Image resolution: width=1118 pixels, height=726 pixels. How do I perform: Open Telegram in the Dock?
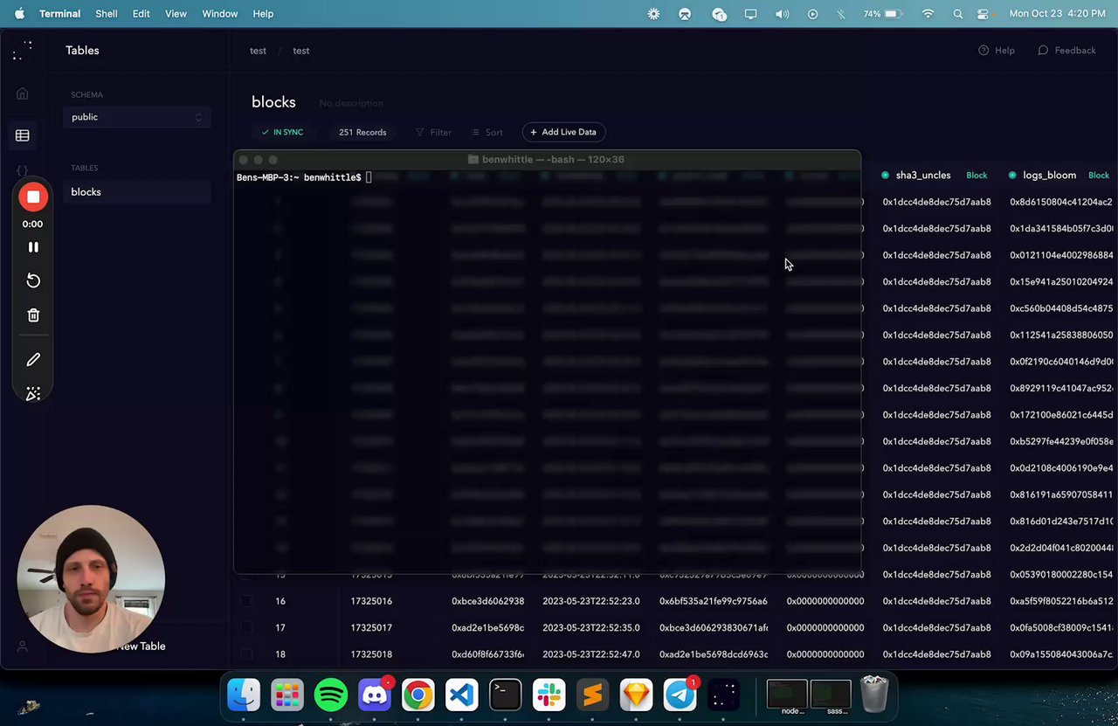[680, 695]
